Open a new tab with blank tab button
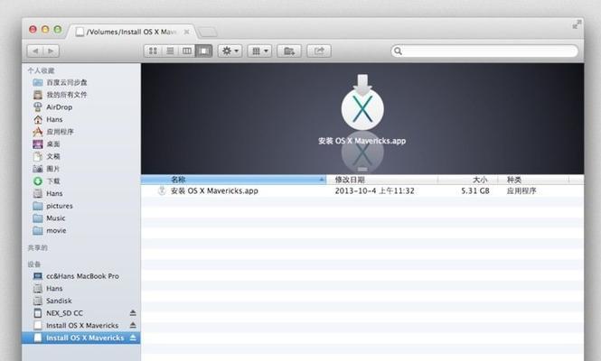The width and height of the screenshot is (601, 361). pyautogui.click(x=208, y=32)
